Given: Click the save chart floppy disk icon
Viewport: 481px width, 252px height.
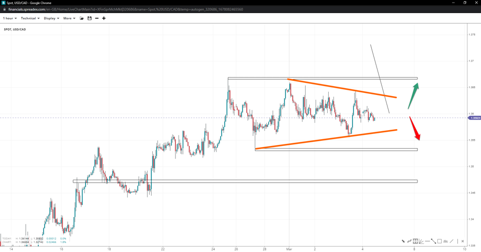Looking at the screenshot, I should (x=89, y=18).
